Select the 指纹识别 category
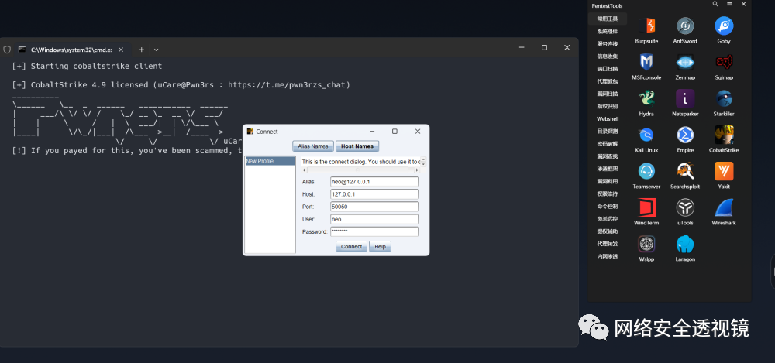Screen dimensions: 775x363 coord(608,106)
